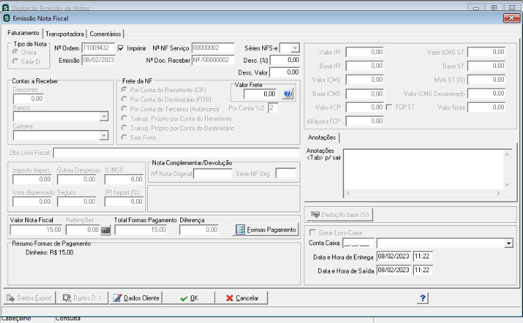Select the Sem Frete radio option

(x=124, y=137)
